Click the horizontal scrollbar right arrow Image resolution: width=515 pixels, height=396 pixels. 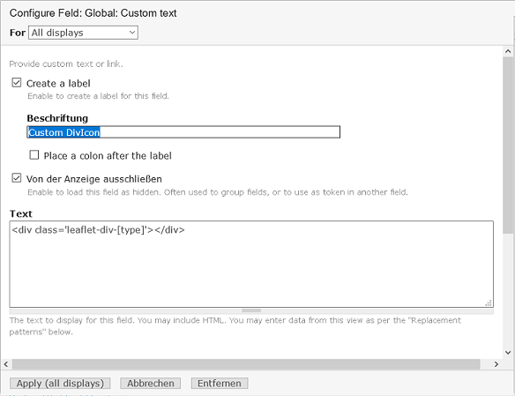click(496, 364)
